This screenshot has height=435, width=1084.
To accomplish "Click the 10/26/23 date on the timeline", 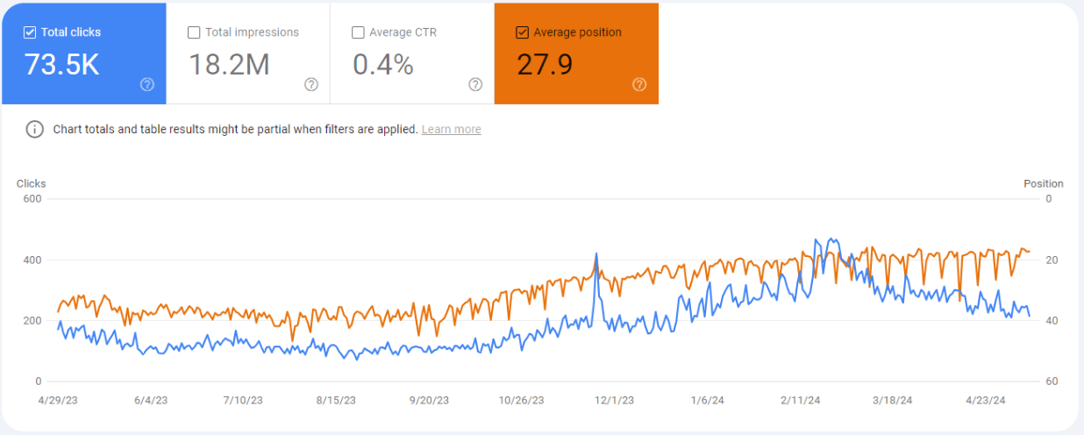I will coord(521,400).
